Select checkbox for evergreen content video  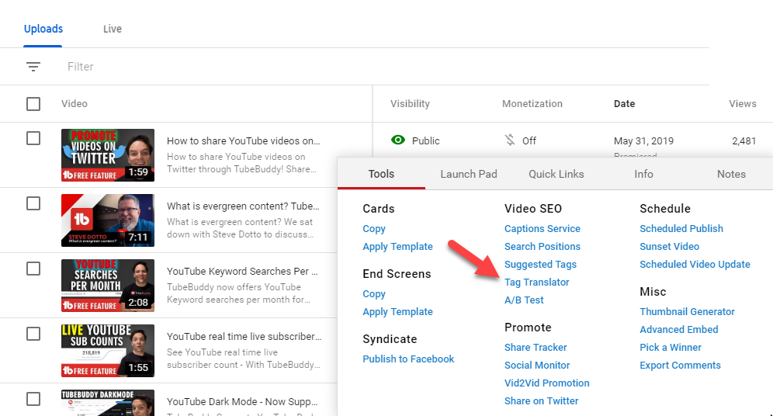tap(33, 203)
